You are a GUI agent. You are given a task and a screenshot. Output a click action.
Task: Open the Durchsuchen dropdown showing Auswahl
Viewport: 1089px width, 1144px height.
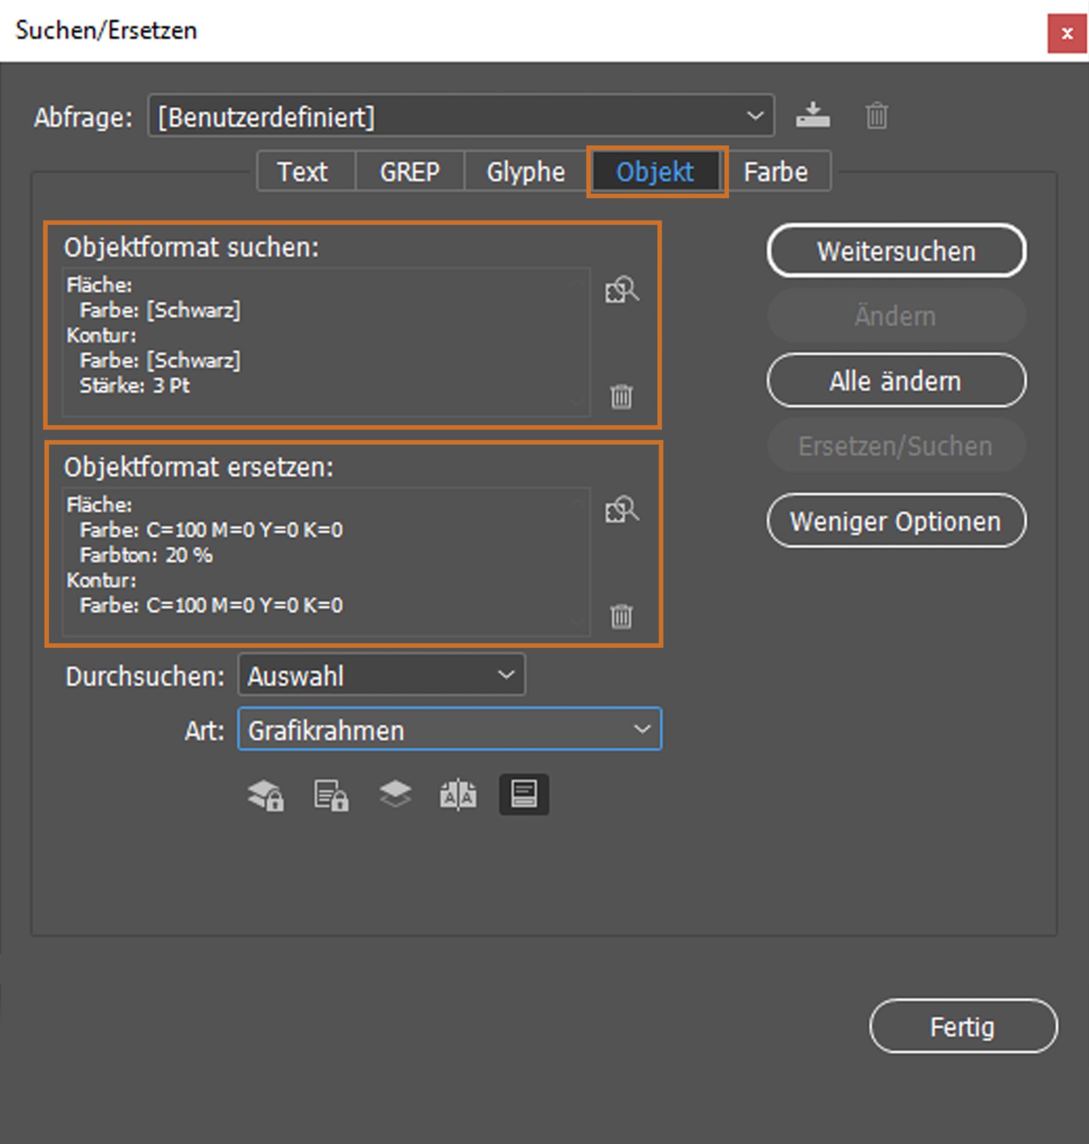click(381, 675)
